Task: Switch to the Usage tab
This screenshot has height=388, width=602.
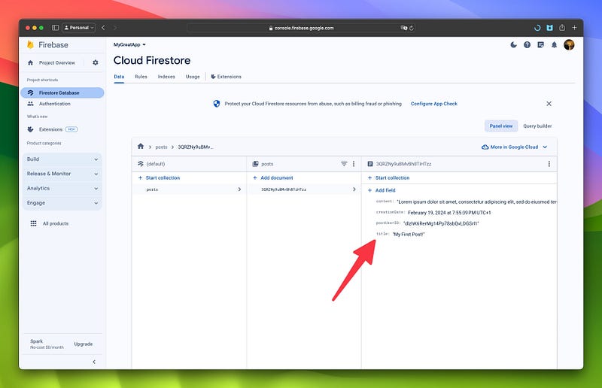Action: click(193, 77)
